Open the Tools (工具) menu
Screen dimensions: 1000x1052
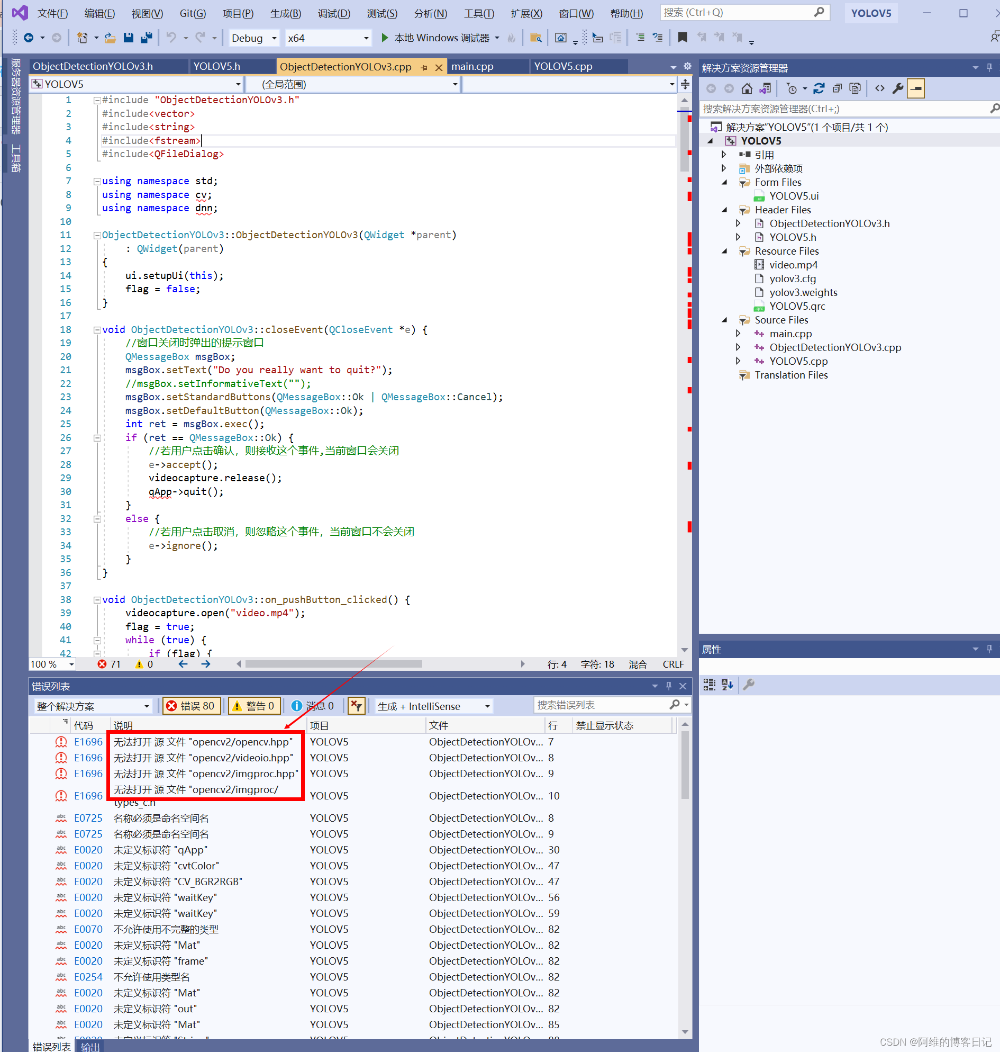(x=479, y=13)
